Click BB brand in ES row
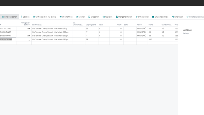Screen dimensions: 204x115 (x=150, y=28)
